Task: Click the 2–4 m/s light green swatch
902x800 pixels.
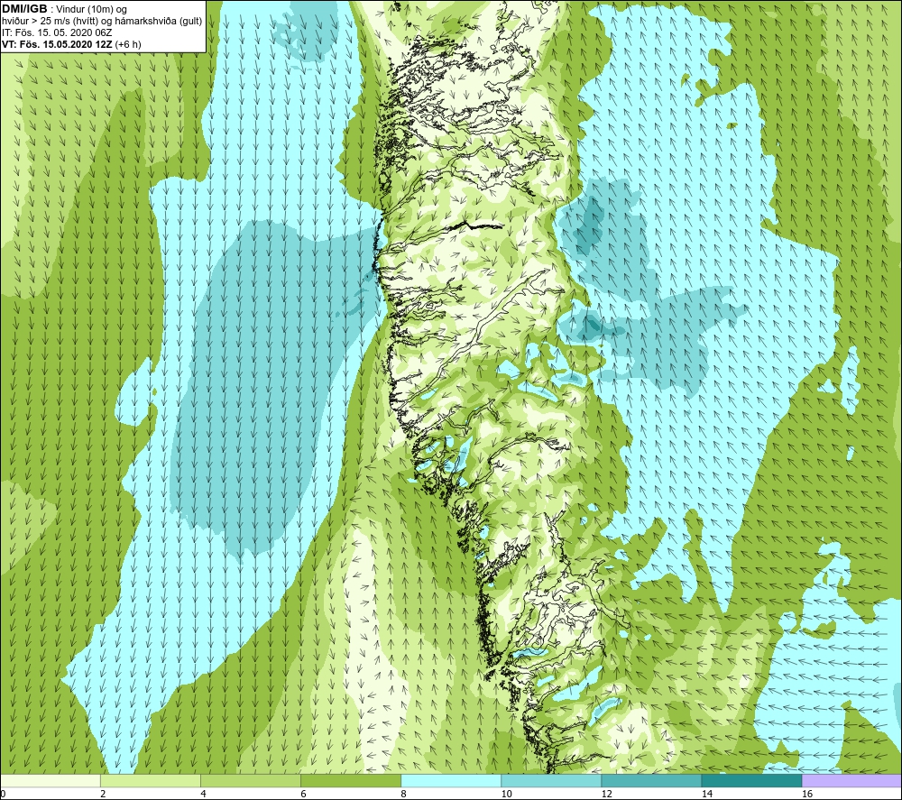Action: (151, 780)
